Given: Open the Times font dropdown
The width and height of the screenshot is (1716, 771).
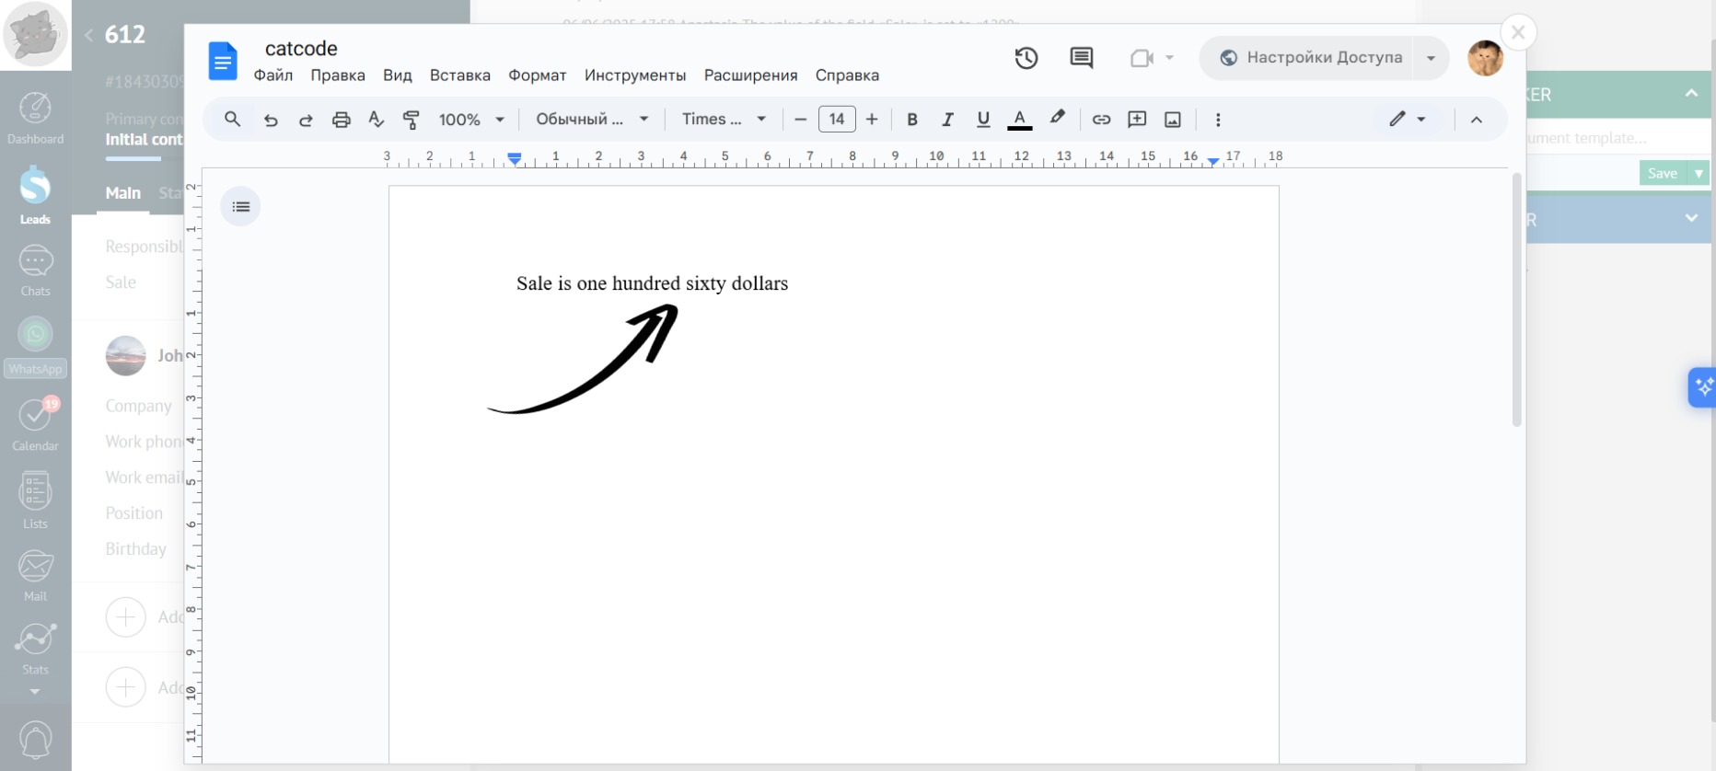Looking at the screenshot, I should (x=724, y=120).
